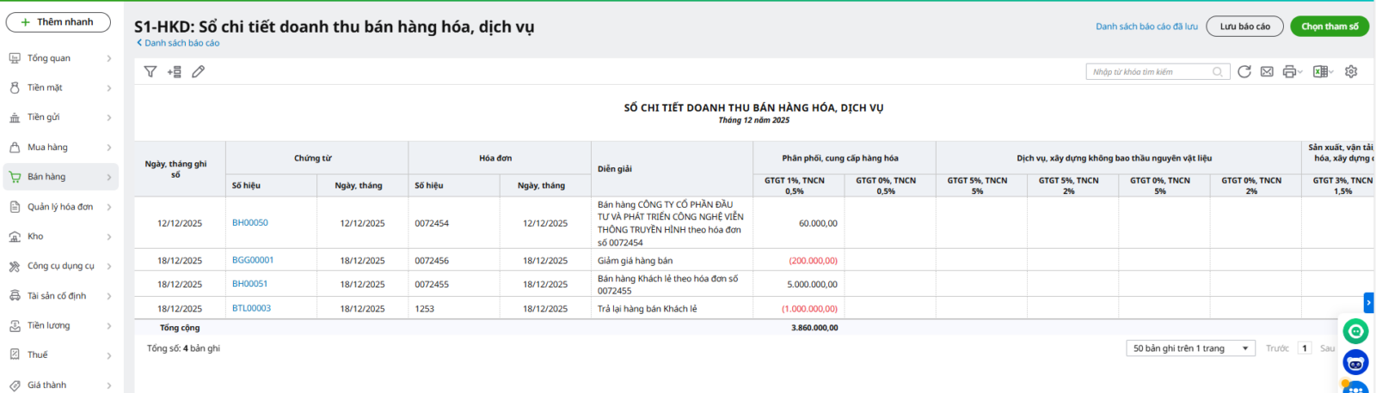Open voucher link BH00050

(x=250, y=223)
